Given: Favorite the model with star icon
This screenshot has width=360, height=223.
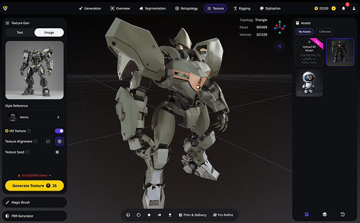Looking at the screenshot, I should point(149,214).
